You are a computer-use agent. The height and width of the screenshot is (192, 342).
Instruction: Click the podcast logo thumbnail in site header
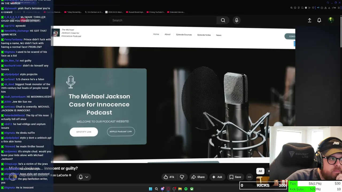[x=56, y=33]
